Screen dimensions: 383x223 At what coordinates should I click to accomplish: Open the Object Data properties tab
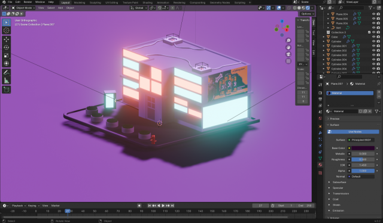[x=320, y=158]
